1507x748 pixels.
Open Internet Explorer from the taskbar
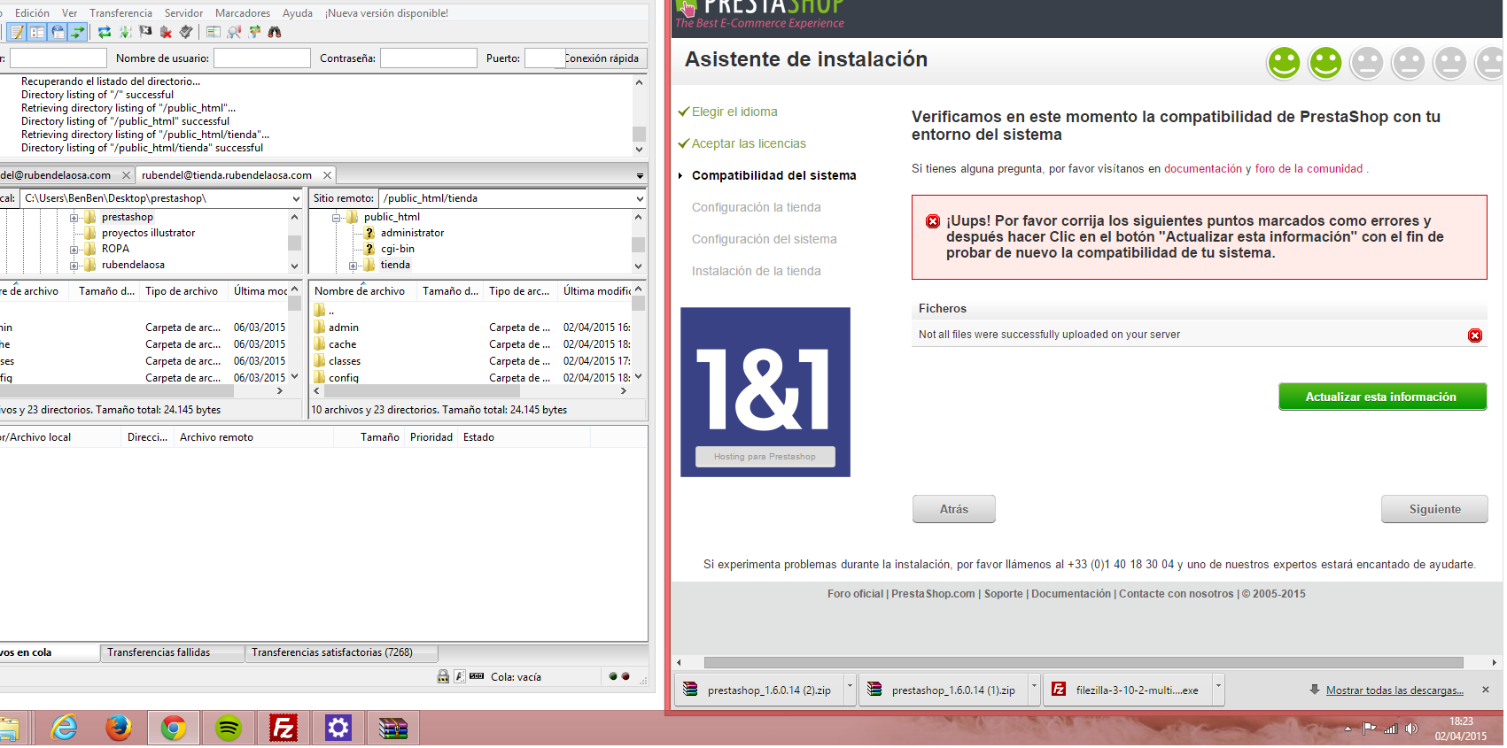coord(64,729)
